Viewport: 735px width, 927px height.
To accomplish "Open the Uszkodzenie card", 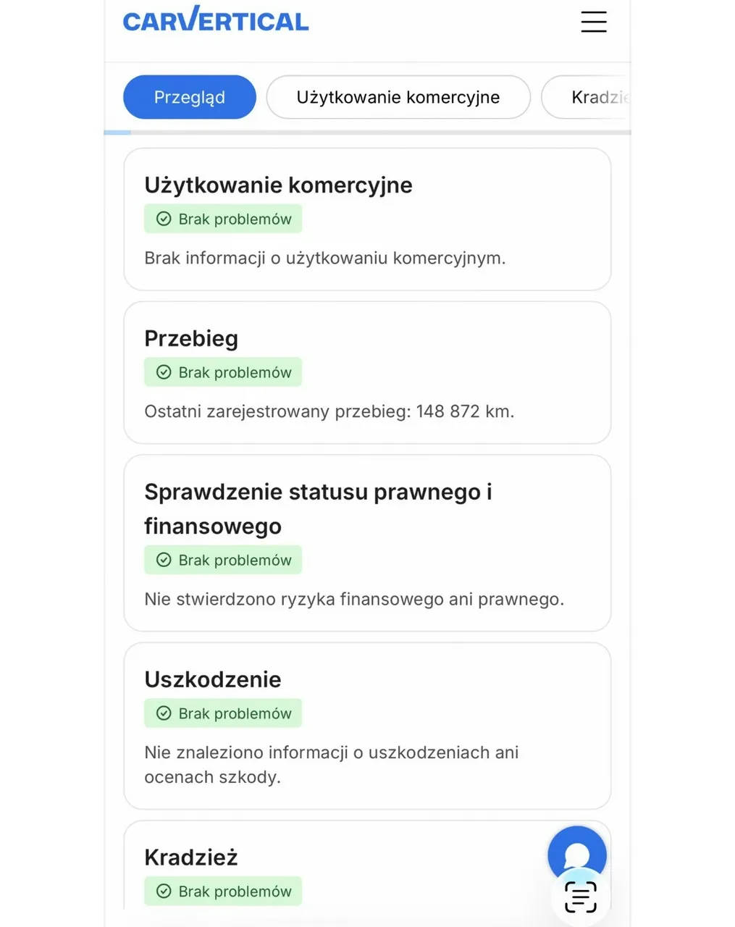I will 367,726.
